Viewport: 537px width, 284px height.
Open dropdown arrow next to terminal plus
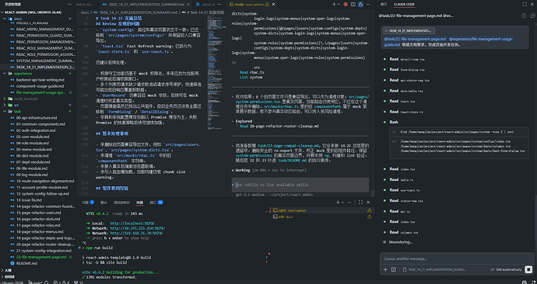pos(342,203)
